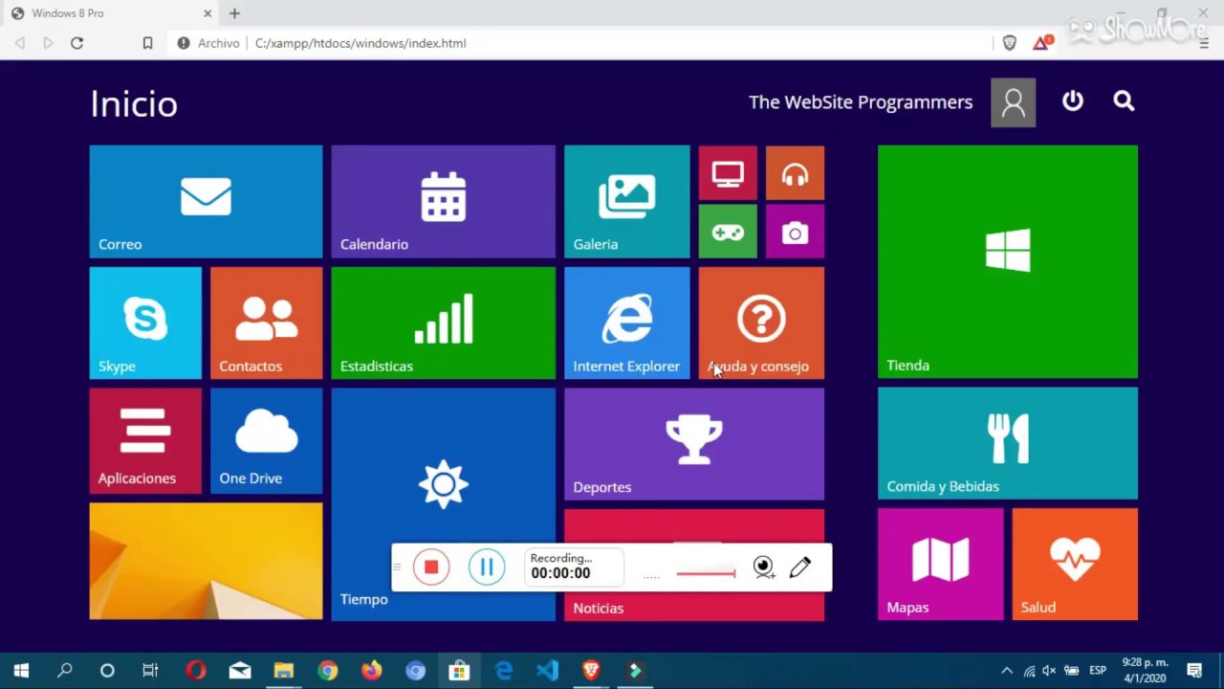Launch Firefox from the taskbar

tap(371, 671)
